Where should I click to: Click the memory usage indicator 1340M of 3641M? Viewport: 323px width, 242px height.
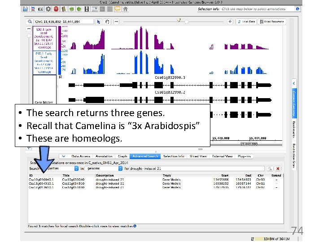(273, 239)
